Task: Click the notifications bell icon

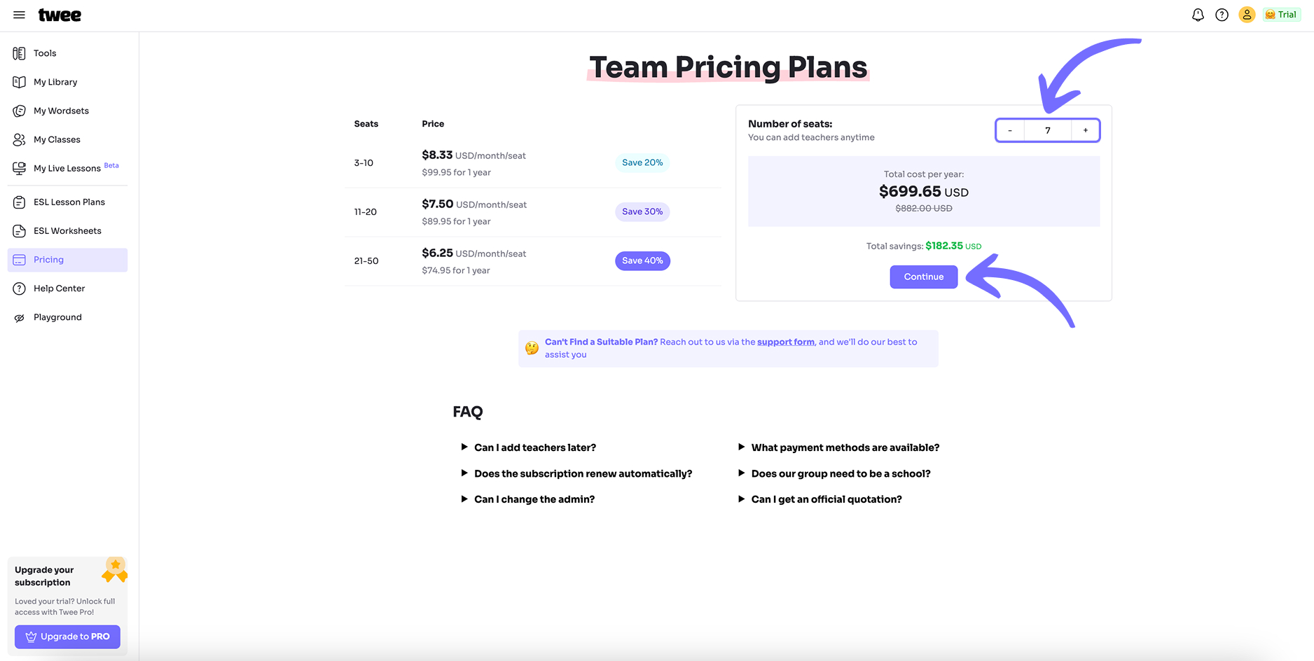Action: click(1198, 15)
